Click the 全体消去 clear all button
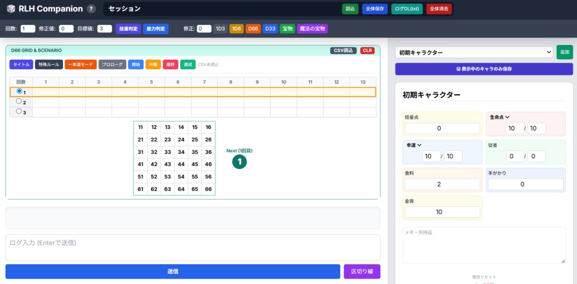 439,9
